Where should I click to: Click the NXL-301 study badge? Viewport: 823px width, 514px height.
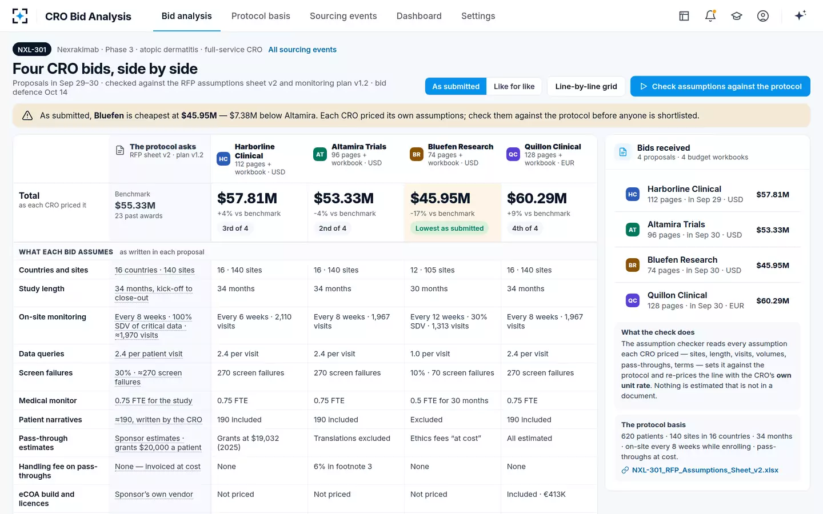tap(32, 50)
